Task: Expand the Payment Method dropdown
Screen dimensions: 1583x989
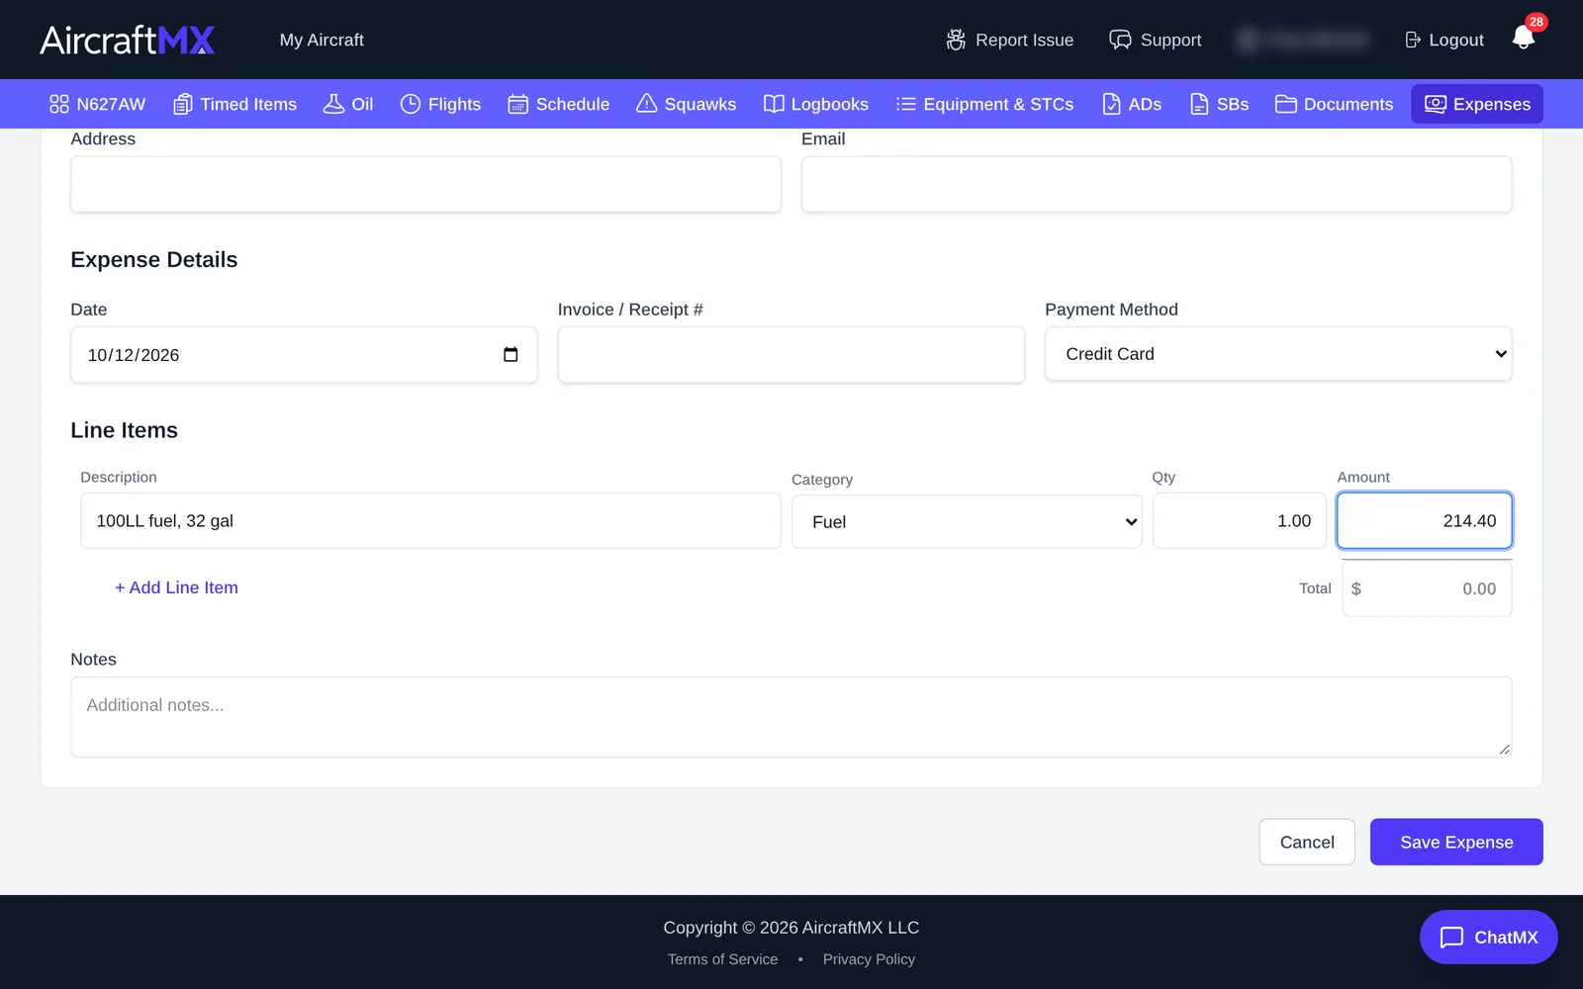Action: 1278,354
